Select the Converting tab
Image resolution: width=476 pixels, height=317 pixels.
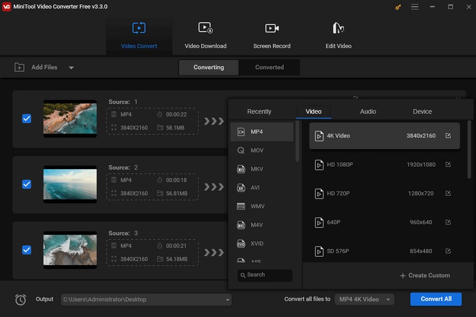209,67
